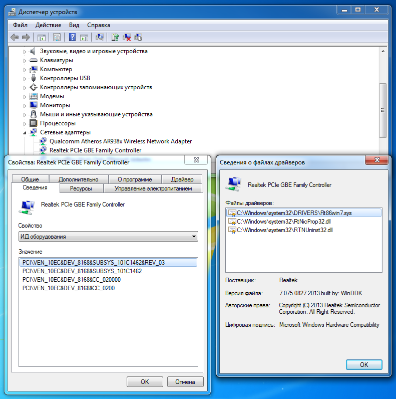Toggle the action pane toolbar icon
396x399 pixels.
point(84,38)
